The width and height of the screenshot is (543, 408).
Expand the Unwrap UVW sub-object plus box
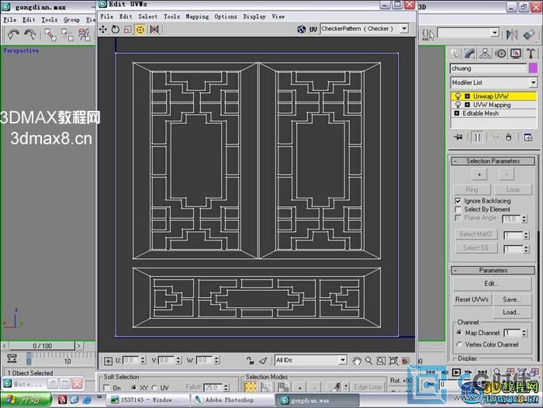[x=467, y=96]
